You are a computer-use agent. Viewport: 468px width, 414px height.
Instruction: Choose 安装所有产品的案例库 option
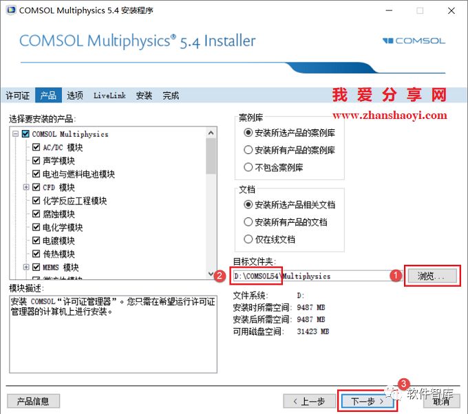248,150
